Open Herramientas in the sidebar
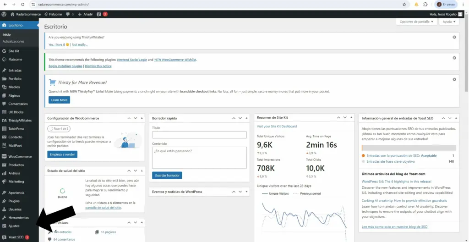This screenshot has width=469, height=242. point(19,218)
